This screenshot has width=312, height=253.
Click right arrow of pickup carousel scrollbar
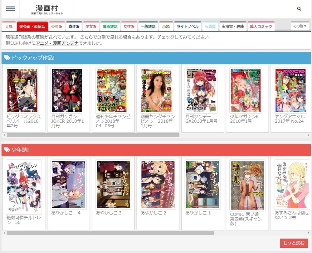coord(308,135)
